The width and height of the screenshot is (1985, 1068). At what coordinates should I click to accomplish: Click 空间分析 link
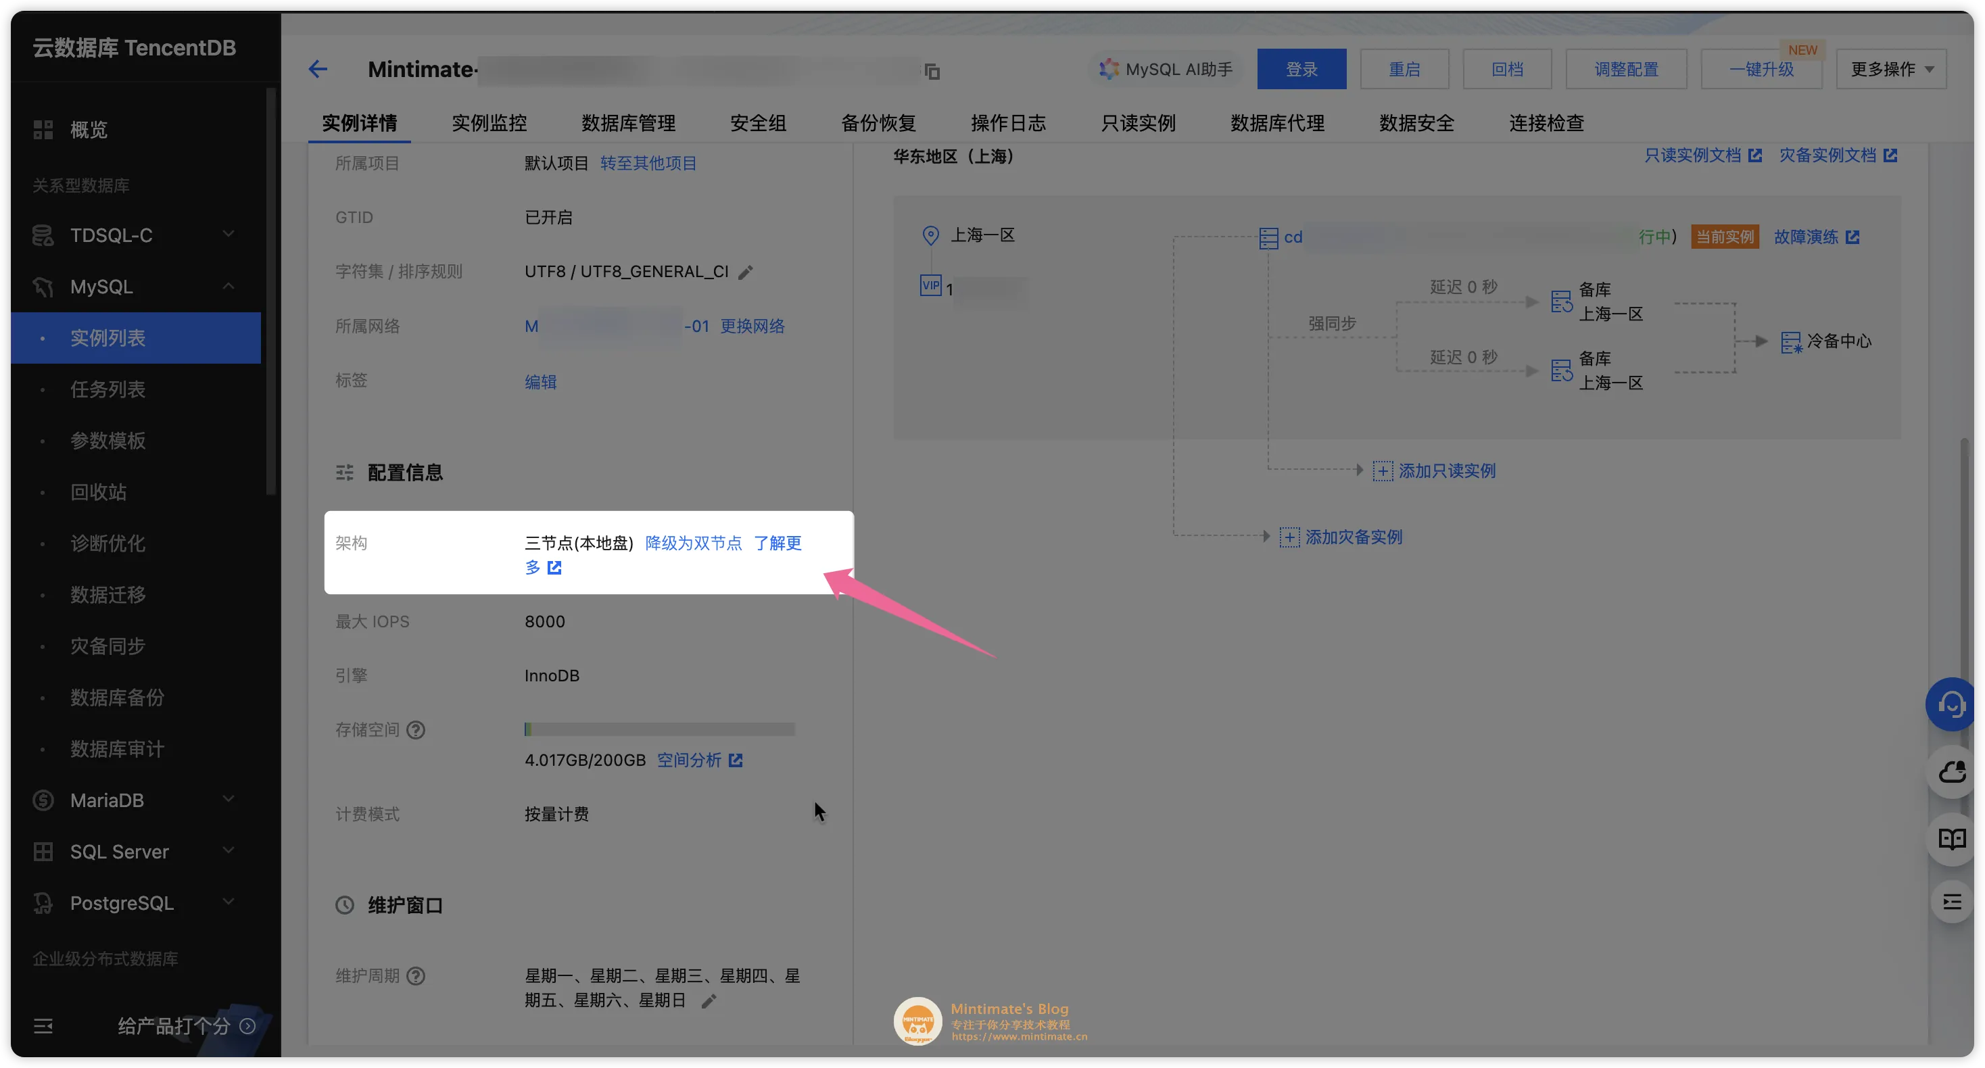(x=690, y=759)
